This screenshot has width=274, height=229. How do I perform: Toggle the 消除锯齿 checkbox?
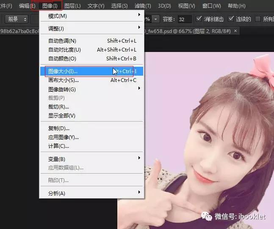coord(199,19)
